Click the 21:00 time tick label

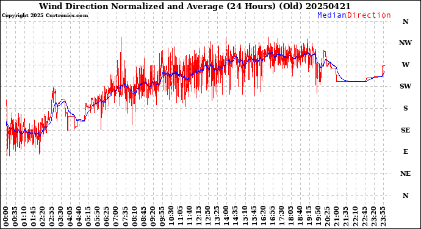(x=336, y=216)
